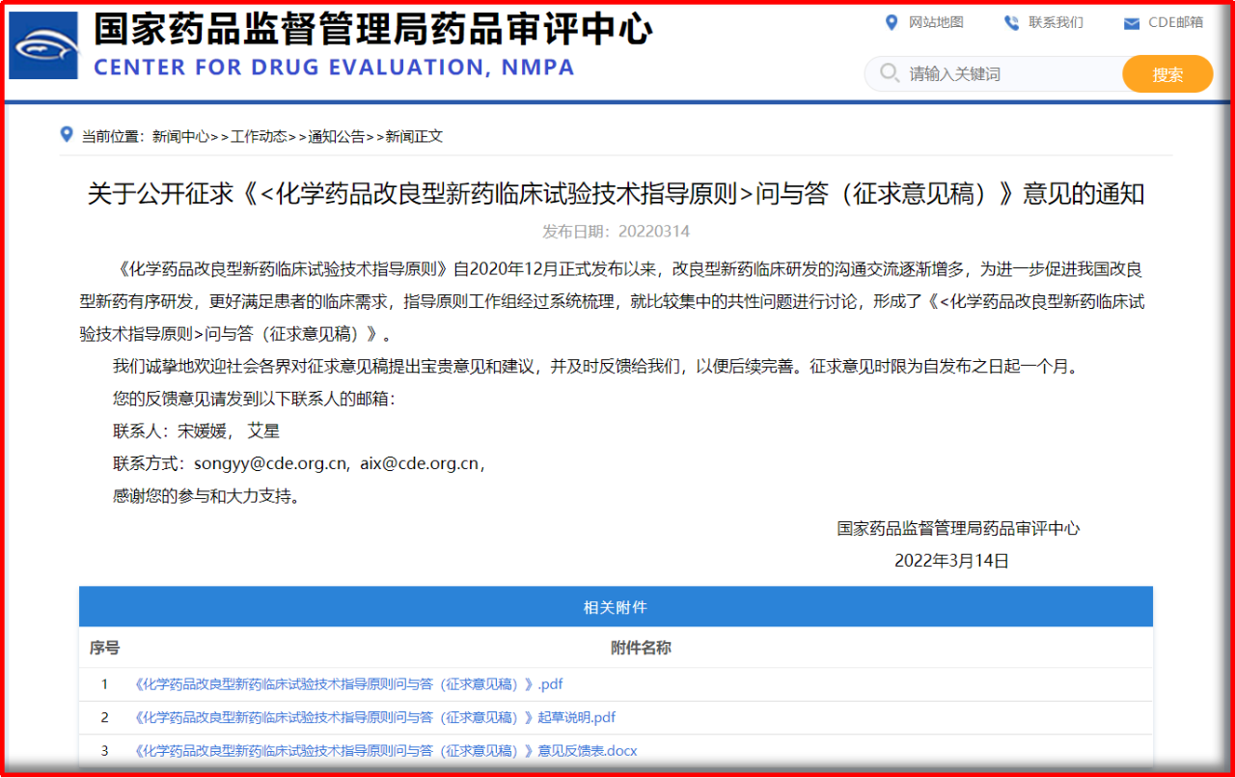Click the aix@cde.org.cn email address
This screenshot has height=778, width=1235.
point(420,463)
